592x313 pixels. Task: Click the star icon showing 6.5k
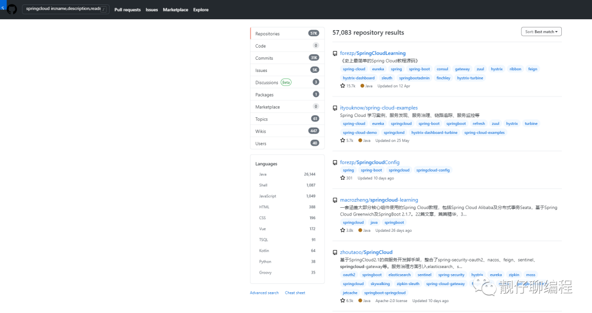[343, 300]
